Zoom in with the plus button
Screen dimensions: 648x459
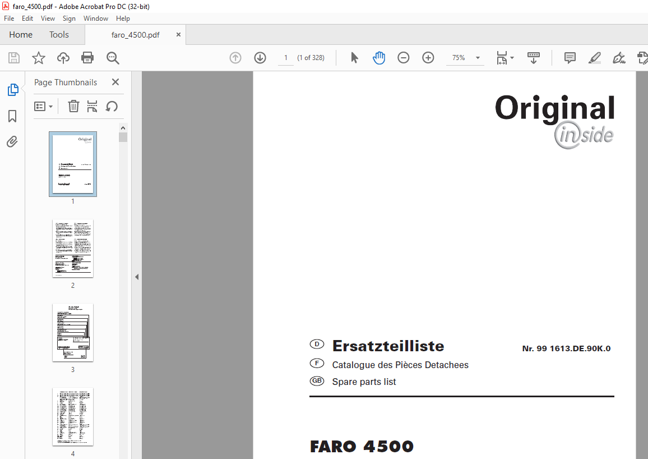(x=428, y=58)
